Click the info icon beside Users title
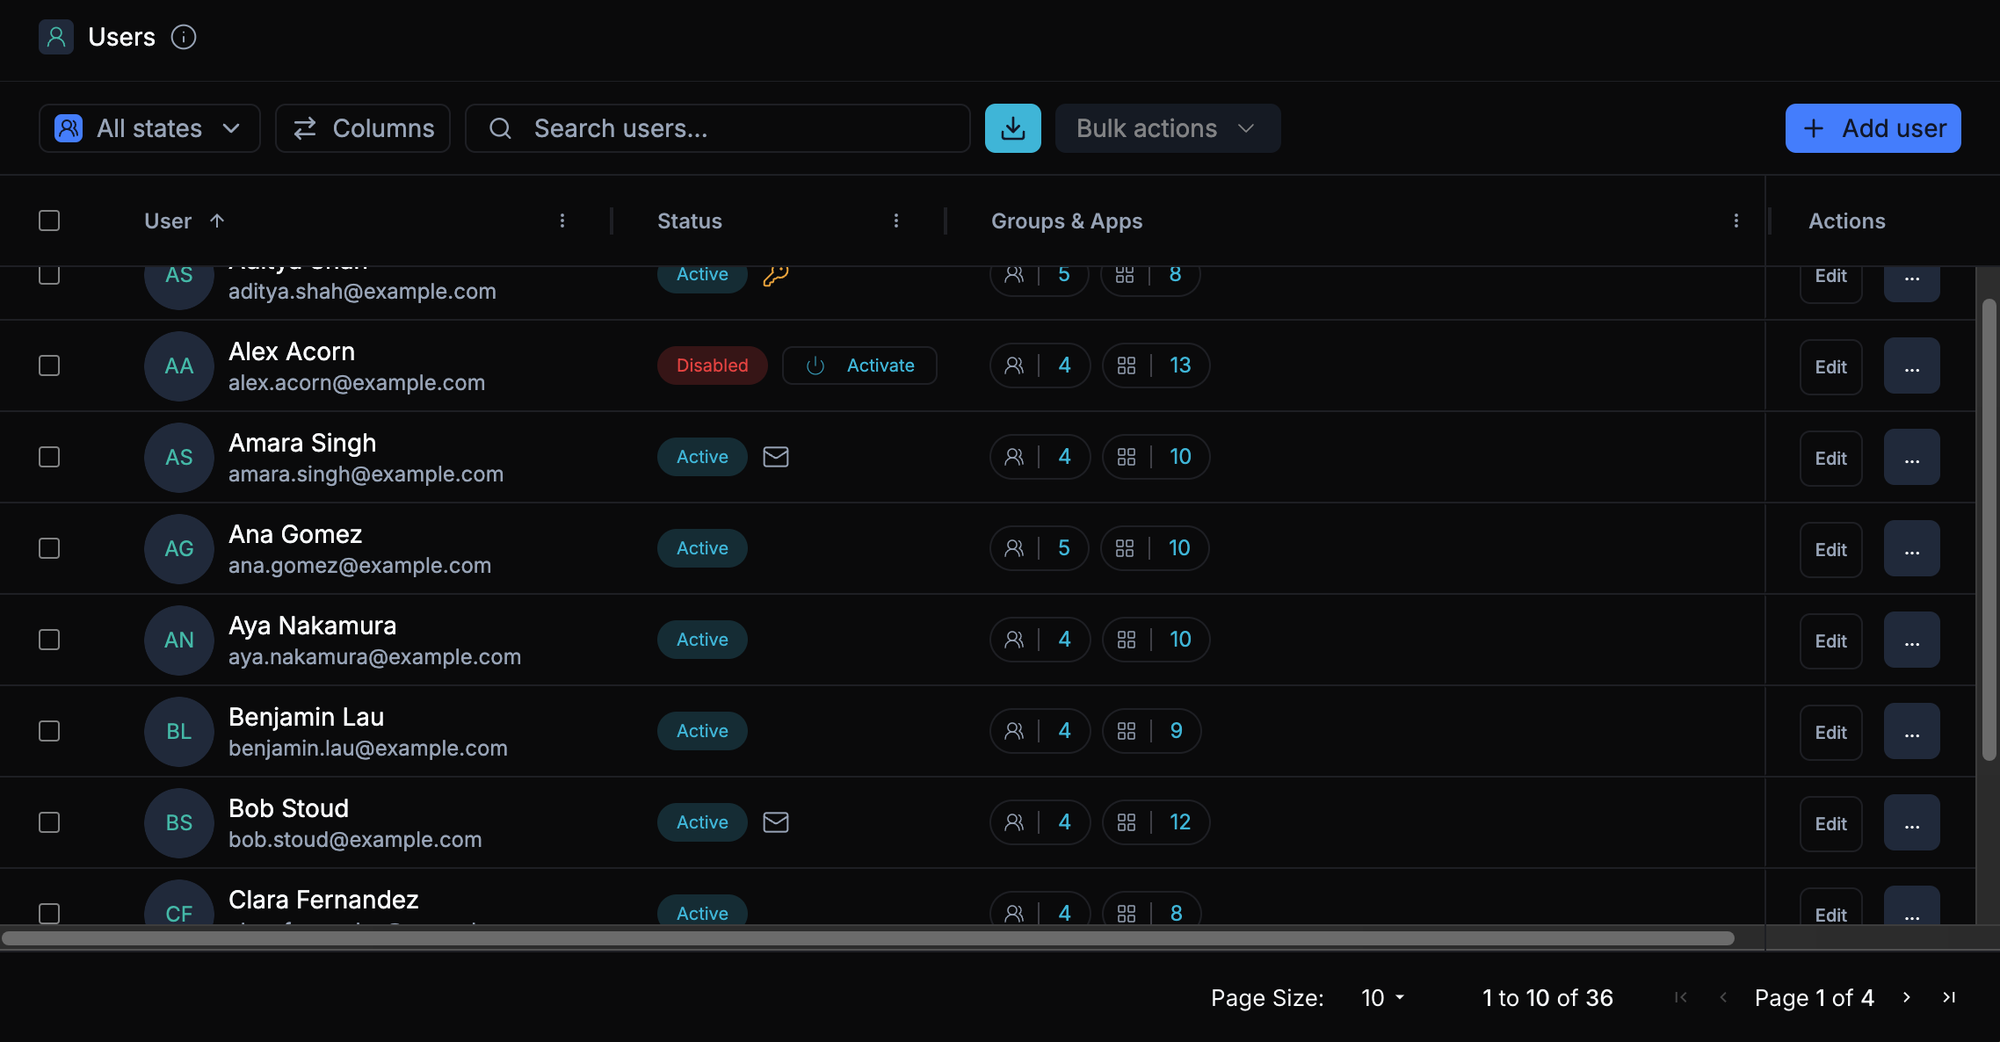The image size is (2000, 1042). (183, 37)
